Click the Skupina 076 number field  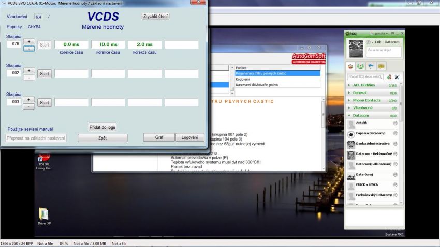14,44
